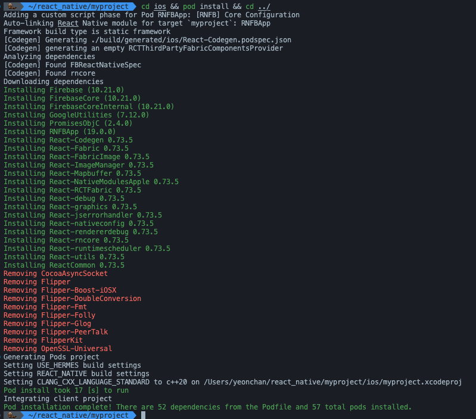Click 'Pod installation complete!' summary line
Image resolution: width=476 pixels, height=419 pixels.
click(208, 408)
